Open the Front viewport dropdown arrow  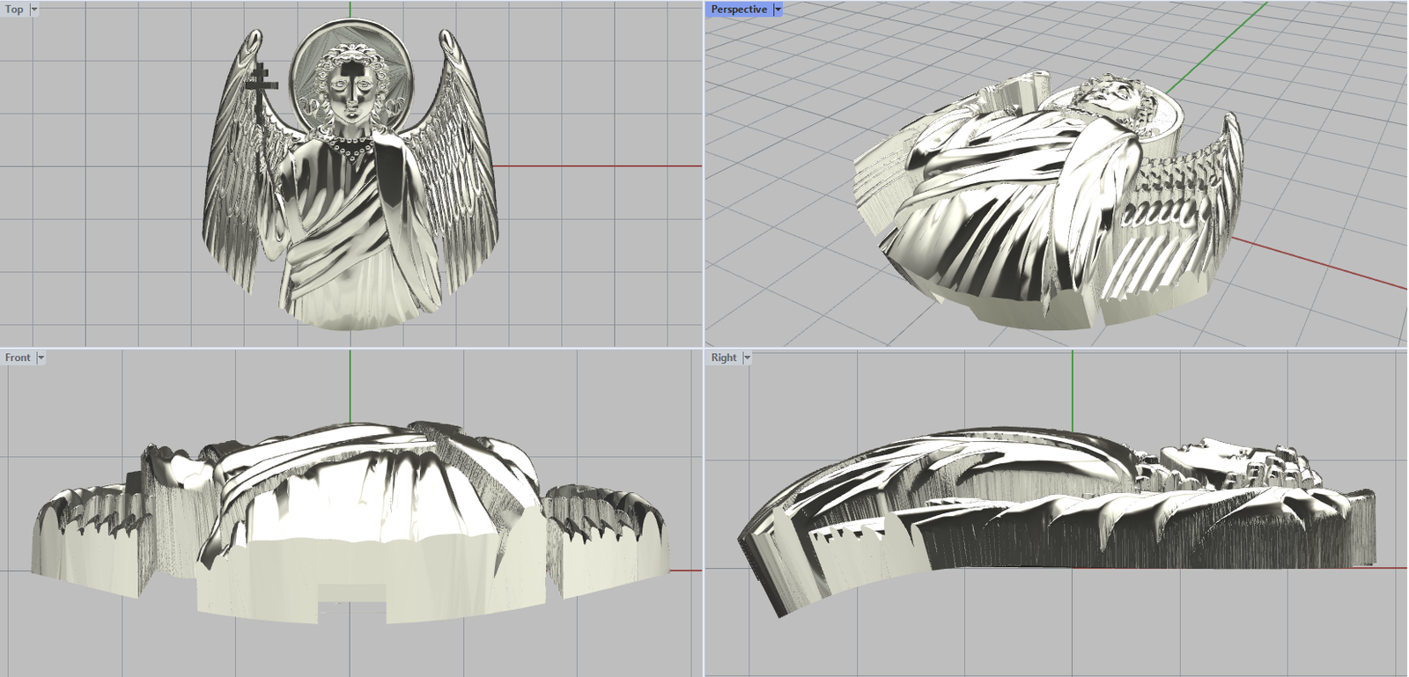[x=41, y=357]
